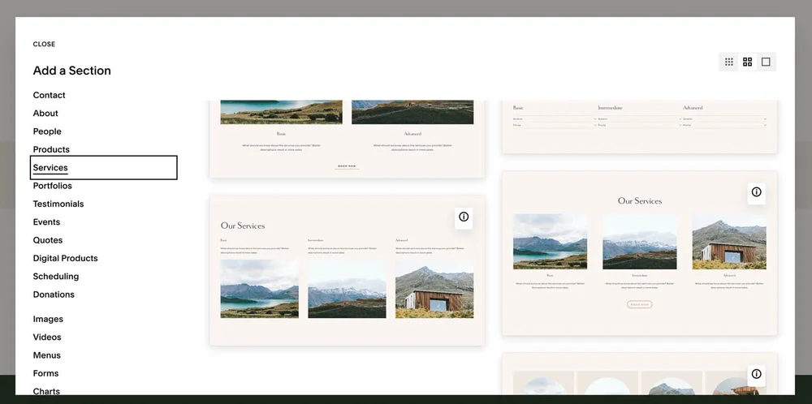Choose two-image Basic and Advanced layout
The image size is (812, 404).
pos(347,140)
